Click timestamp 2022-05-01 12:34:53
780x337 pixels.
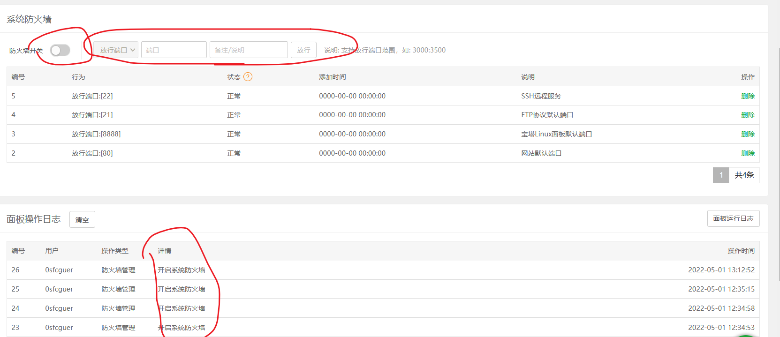721,328
